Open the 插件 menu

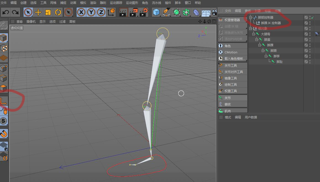[x=168, y=3]
